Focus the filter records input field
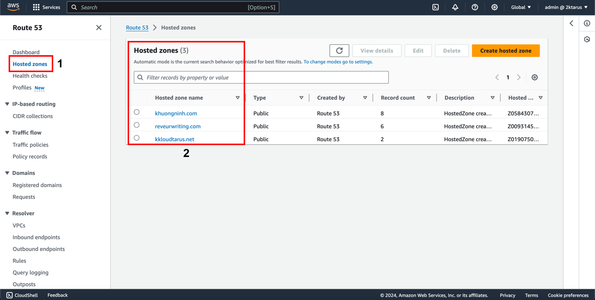Viewport: 595px width, 300px height. [261, 77]
